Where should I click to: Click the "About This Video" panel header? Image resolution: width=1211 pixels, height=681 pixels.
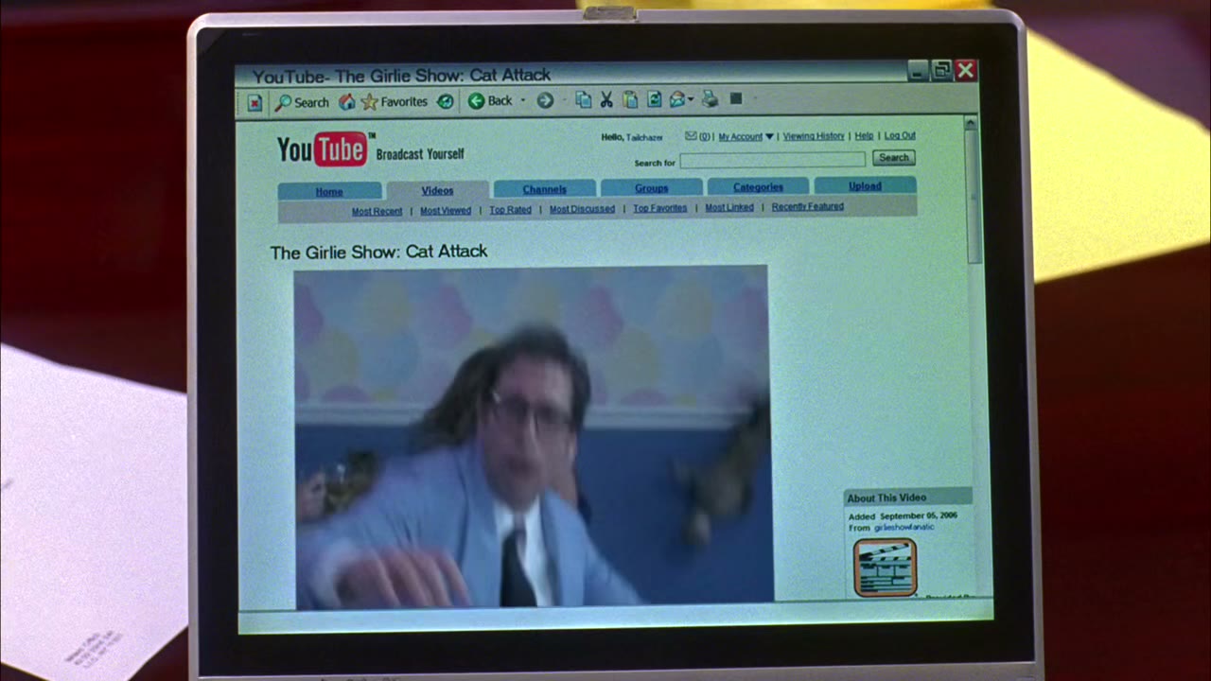tap(907, 498)
